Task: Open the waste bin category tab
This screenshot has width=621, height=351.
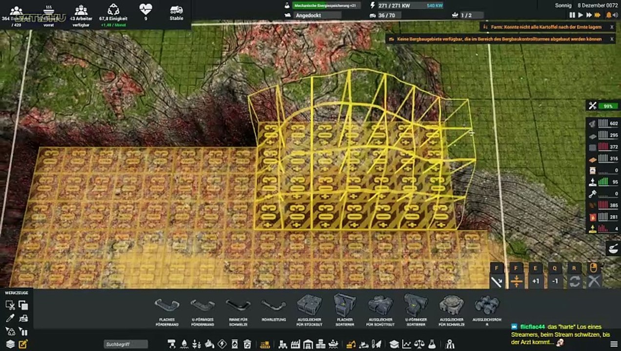Action: 248,344
